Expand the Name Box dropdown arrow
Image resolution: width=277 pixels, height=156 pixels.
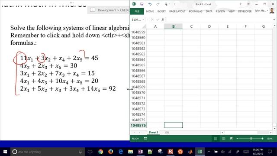pos(143,19)
